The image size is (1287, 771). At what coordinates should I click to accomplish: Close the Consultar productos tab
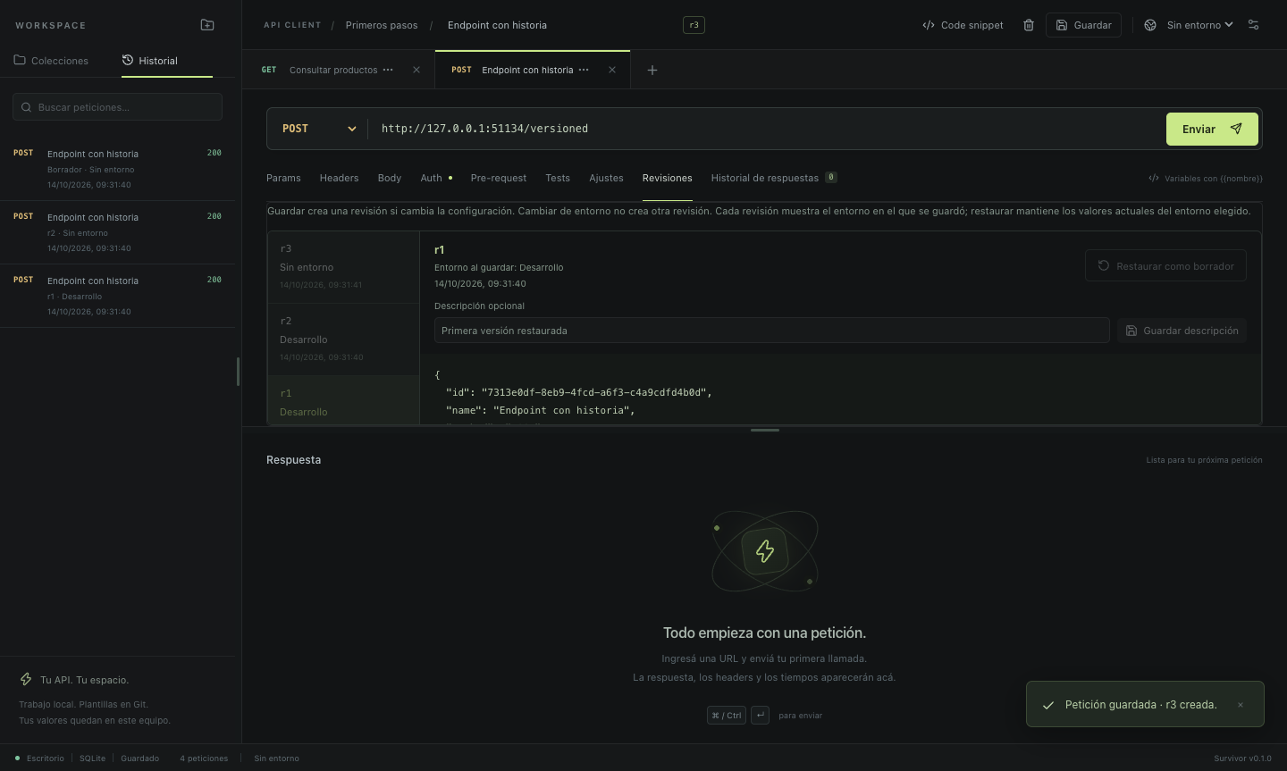[416, 70]
